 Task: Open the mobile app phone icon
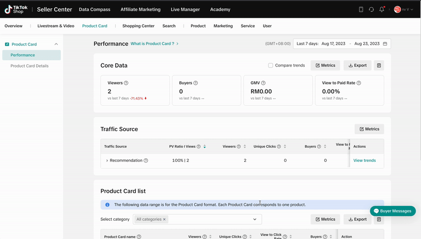tap(361, 9)
